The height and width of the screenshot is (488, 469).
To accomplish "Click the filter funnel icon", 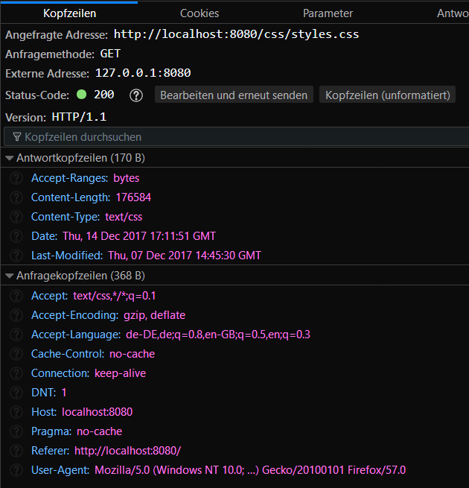I will [17, 137].
